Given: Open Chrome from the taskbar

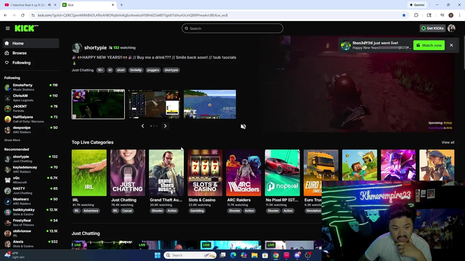Looking at the screenshot, I should tap(276, 255).
